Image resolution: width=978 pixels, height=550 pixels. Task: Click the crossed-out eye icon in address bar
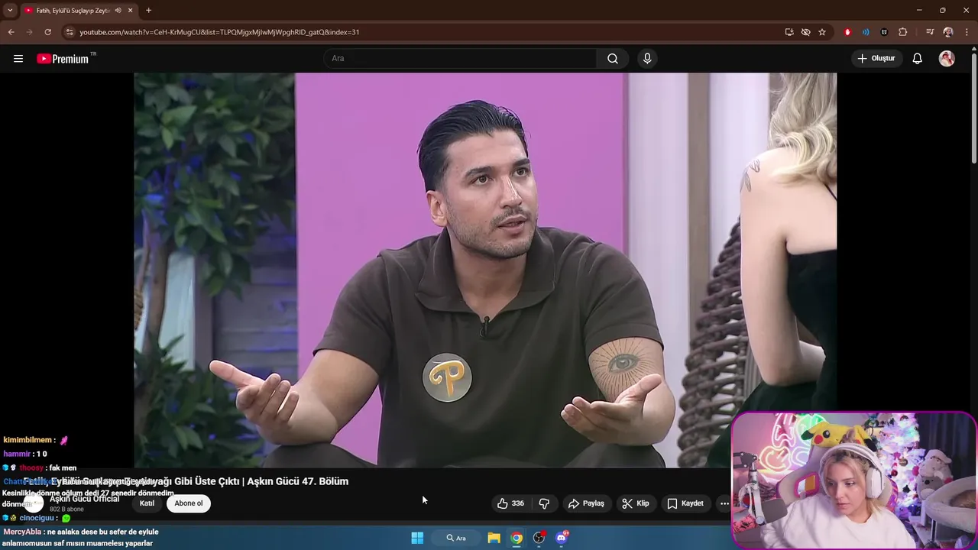[x=805, y=32]
